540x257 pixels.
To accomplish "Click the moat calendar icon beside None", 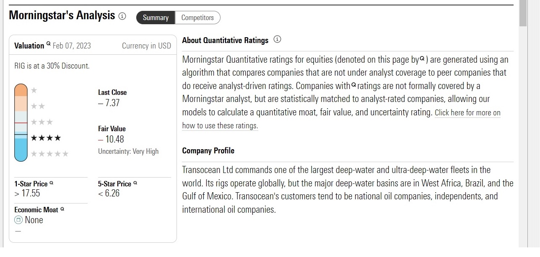I will 18,220.
